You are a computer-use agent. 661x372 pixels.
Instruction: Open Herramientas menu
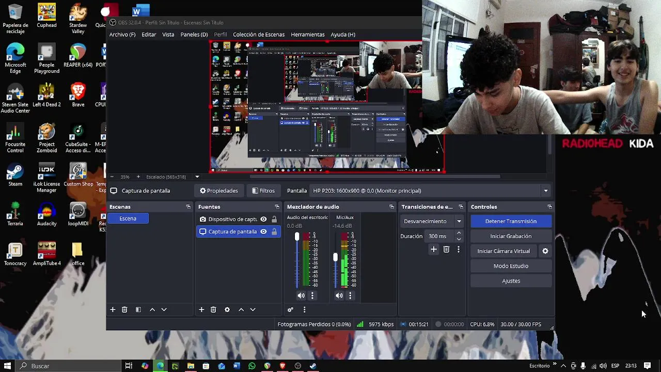(x=308, y=35)
